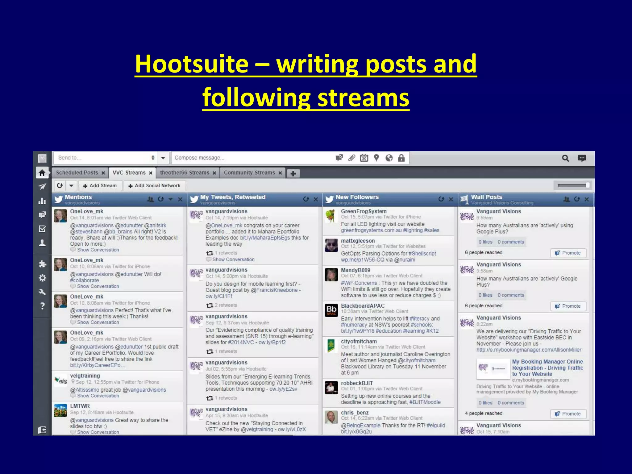Switch to Community Streams tab
The height and width of the screenshot is (474, 632).
(249, 173)
